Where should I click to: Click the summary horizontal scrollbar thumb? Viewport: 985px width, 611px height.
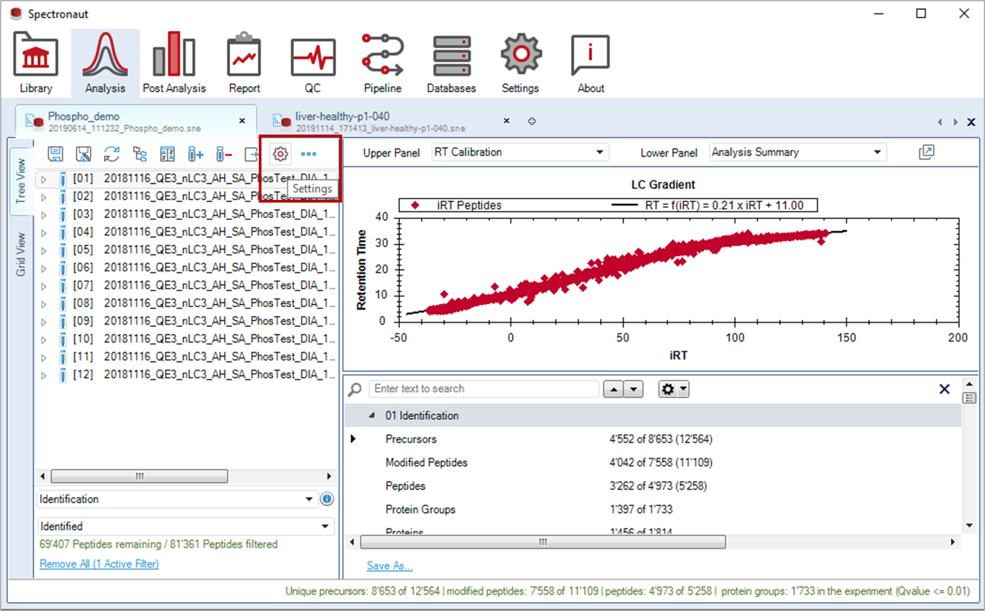coord(543,542)
